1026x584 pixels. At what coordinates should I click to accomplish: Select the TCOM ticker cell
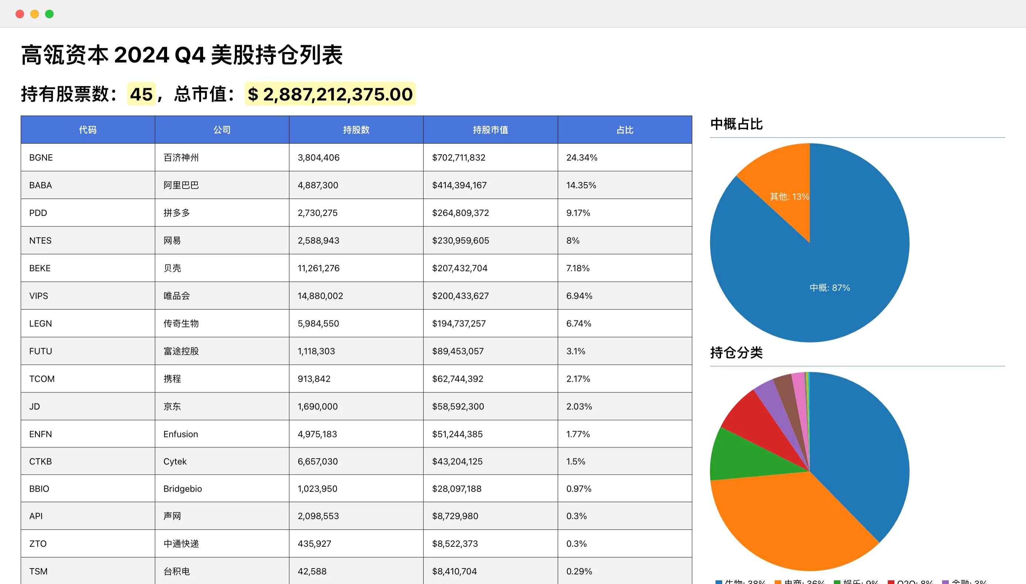click(x=88, y=379)
